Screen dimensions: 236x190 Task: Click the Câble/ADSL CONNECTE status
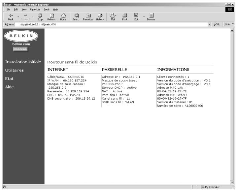[66, 77]
